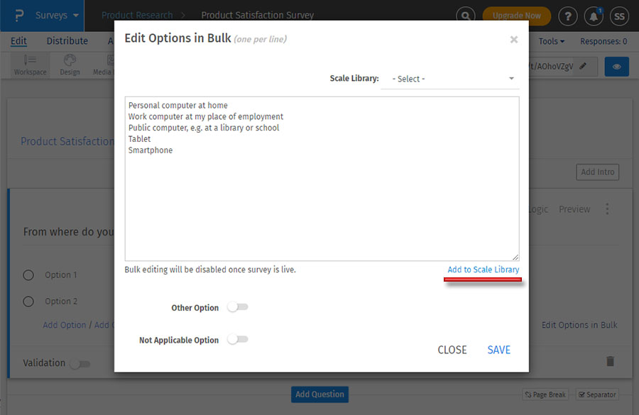Expand the Tools dropdown menu
The height and width of the screenshot is (415, 639).
click(551, 40)
